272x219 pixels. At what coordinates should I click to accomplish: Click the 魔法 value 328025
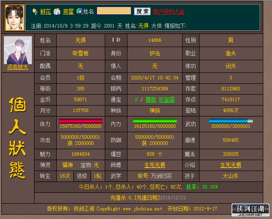click(x=231, y=154)
